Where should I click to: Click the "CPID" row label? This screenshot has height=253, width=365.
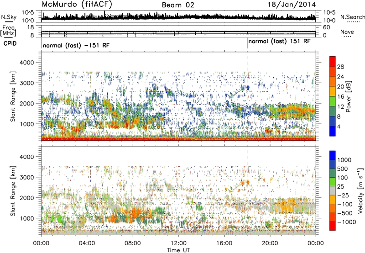point(10,43)
